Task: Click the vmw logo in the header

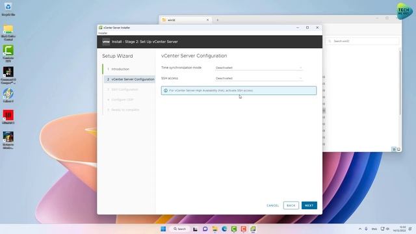Action: 106,42
